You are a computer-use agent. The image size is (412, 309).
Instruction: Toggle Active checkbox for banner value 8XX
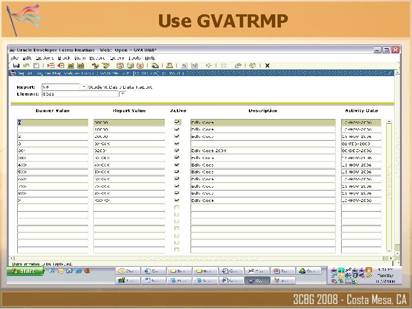(x=177, y=193)
